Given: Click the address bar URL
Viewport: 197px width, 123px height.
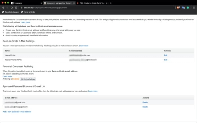Looking at the screenshot, I should 45,8.
